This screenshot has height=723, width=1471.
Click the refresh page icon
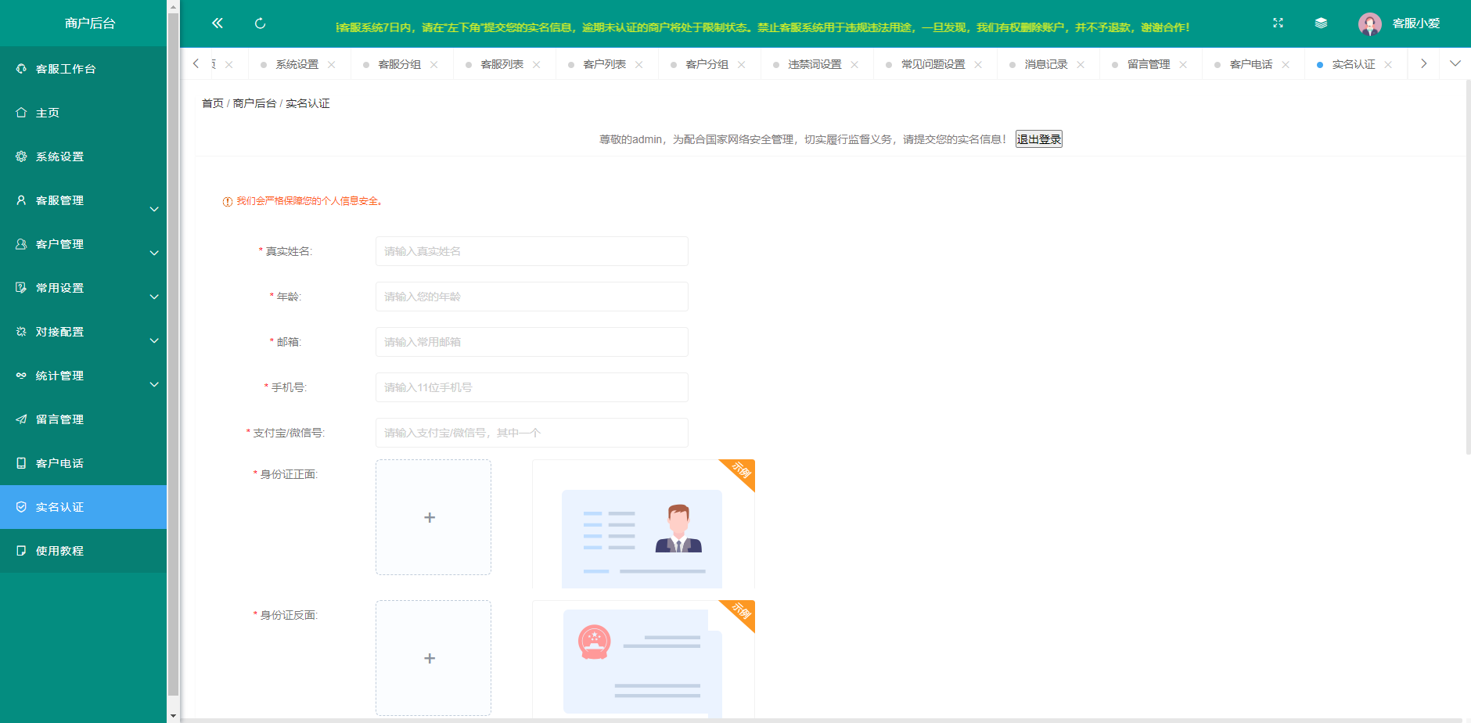(x=261, y=23)
